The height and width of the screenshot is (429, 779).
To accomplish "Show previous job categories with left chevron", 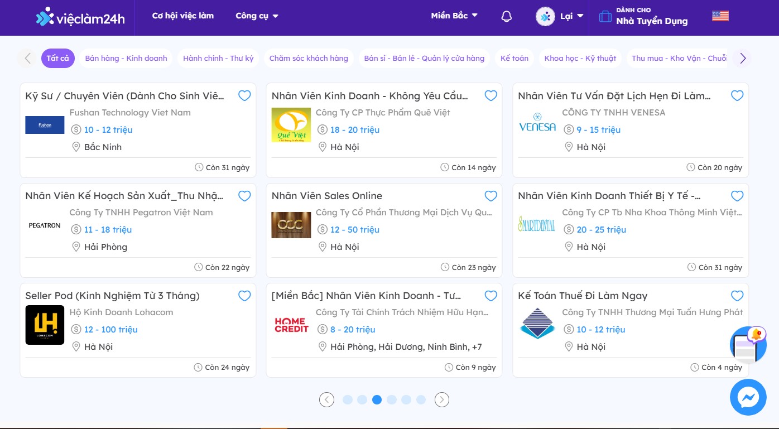I will click(x=27, y=58).
